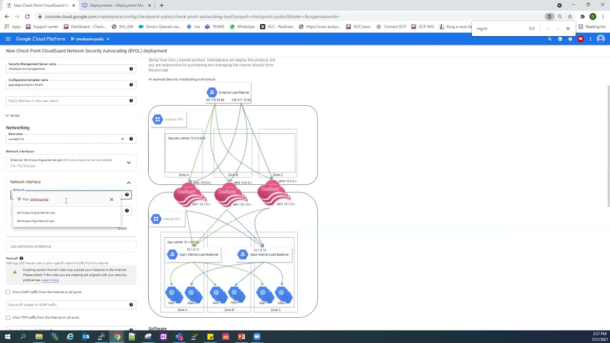Open Microsoft Teams from the taskbar
The height and width of the screenshot is (343, 610).
click(179, 337)
